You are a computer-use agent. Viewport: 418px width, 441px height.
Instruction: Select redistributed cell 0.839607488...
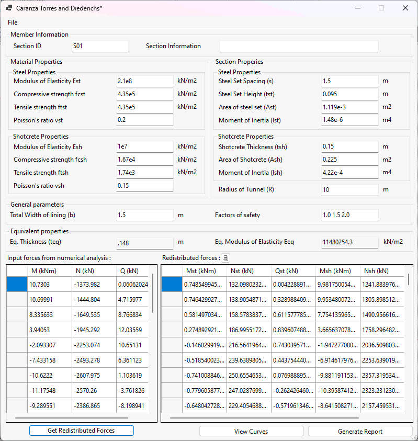click(x=293, y=330)
